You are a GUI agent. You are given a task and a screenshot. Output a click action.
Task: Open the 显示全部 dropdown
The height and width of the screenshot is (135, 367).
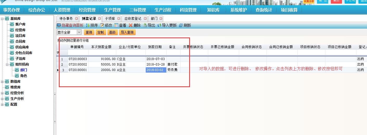(x=79, y=32)
